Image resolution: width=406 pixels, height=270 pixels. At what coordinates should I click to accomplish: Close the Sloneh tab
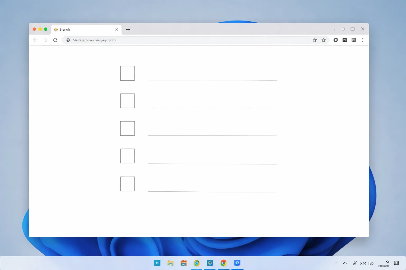117,30
